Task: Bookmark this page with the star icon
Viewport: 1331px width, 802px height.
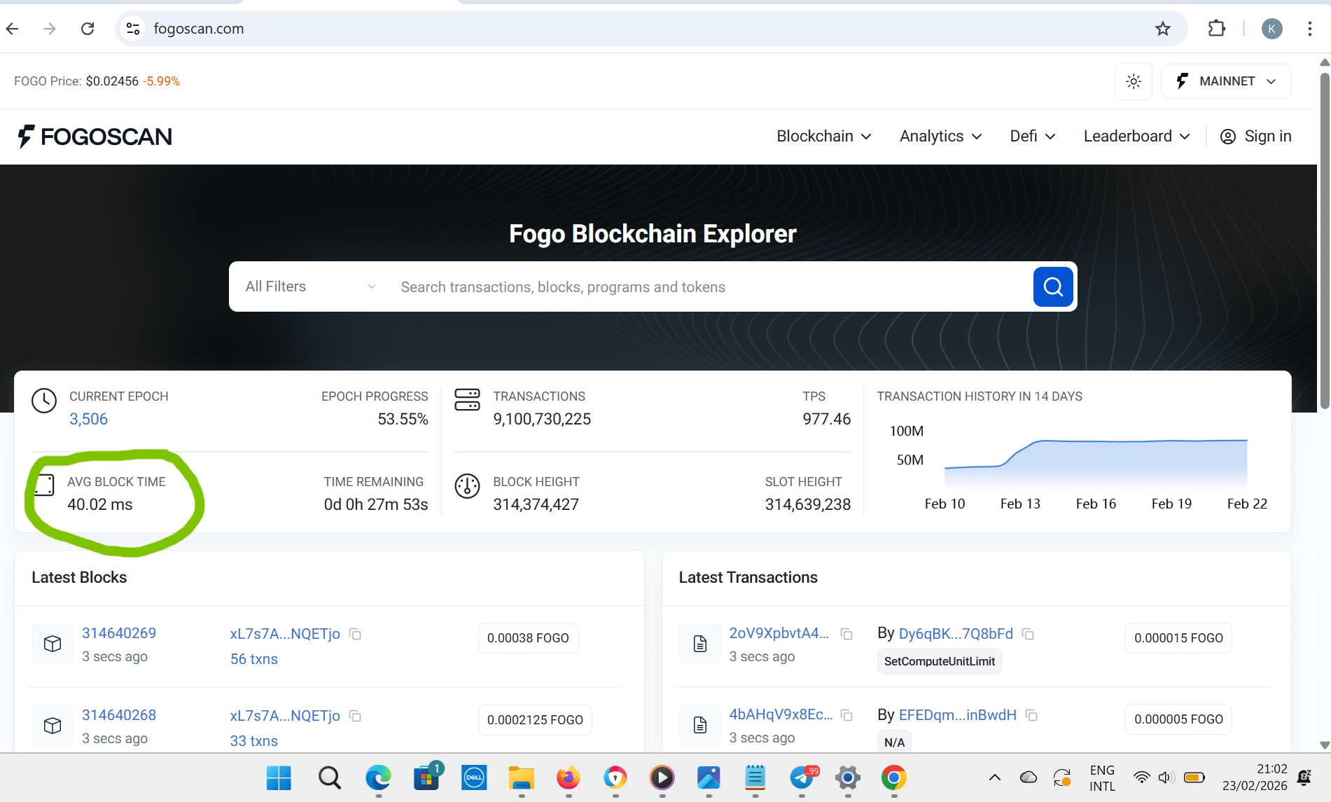Action: coord(1163,29)
